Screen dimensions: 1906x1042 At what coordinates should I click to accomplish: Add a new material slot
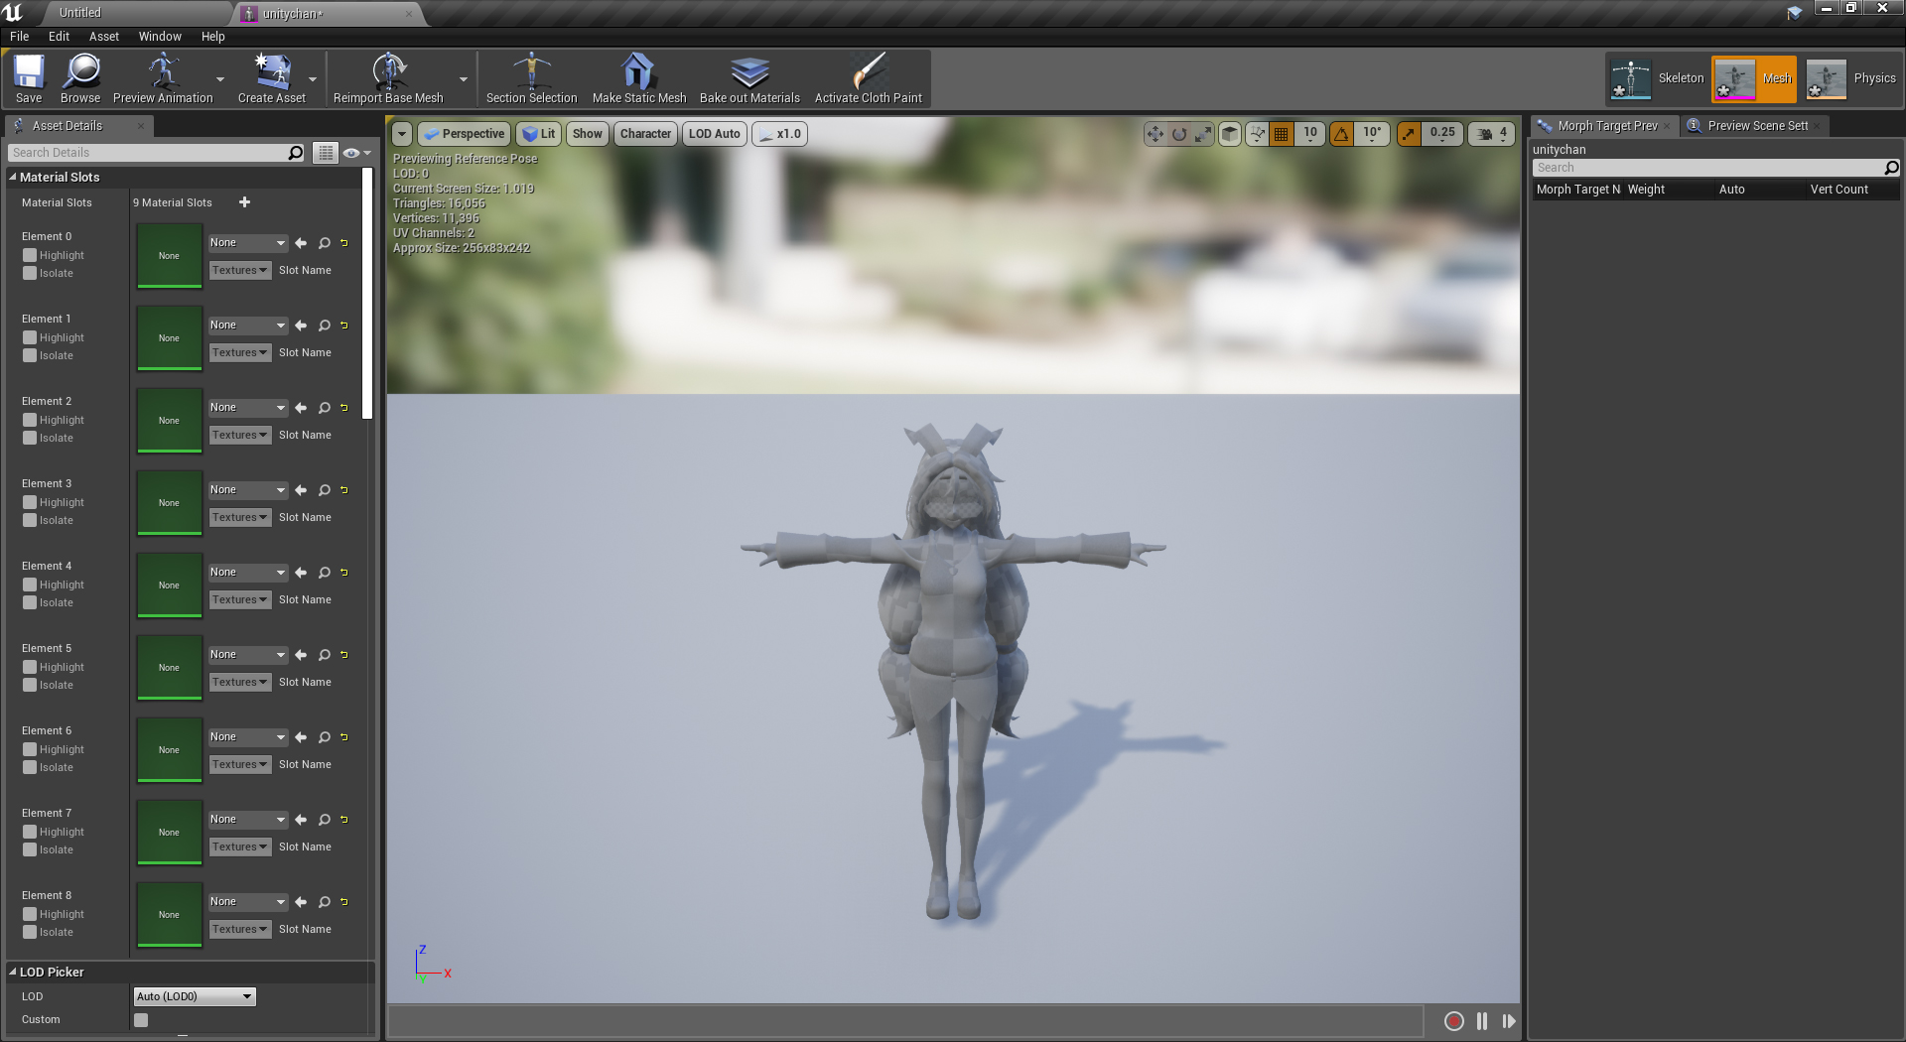(244, 202)
